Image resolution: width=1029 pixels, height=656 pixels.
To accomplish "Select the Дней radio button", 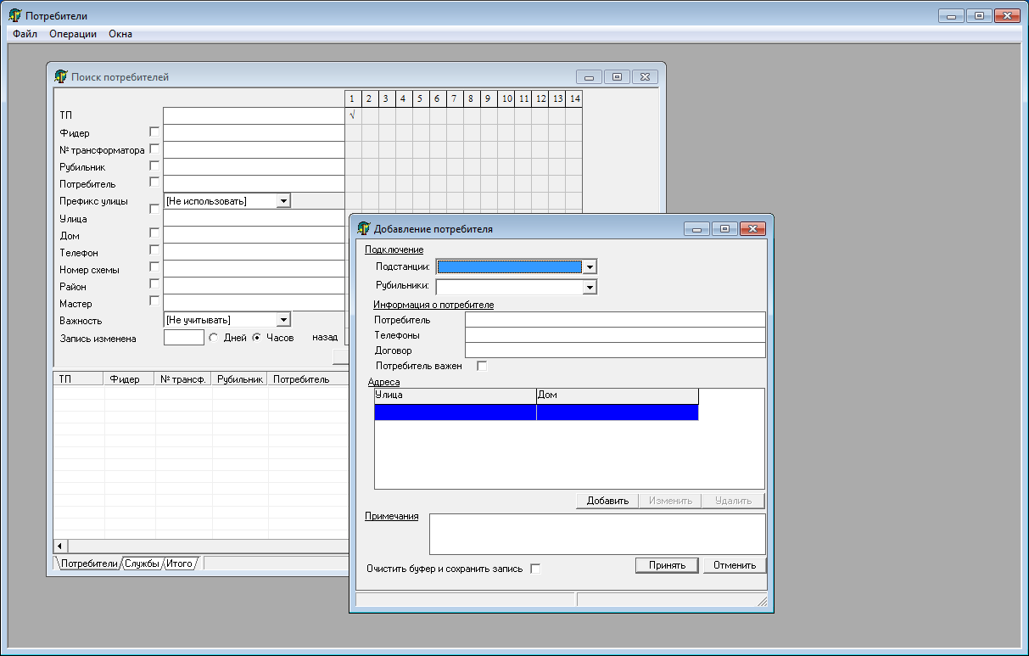I will tap(214, 337).
